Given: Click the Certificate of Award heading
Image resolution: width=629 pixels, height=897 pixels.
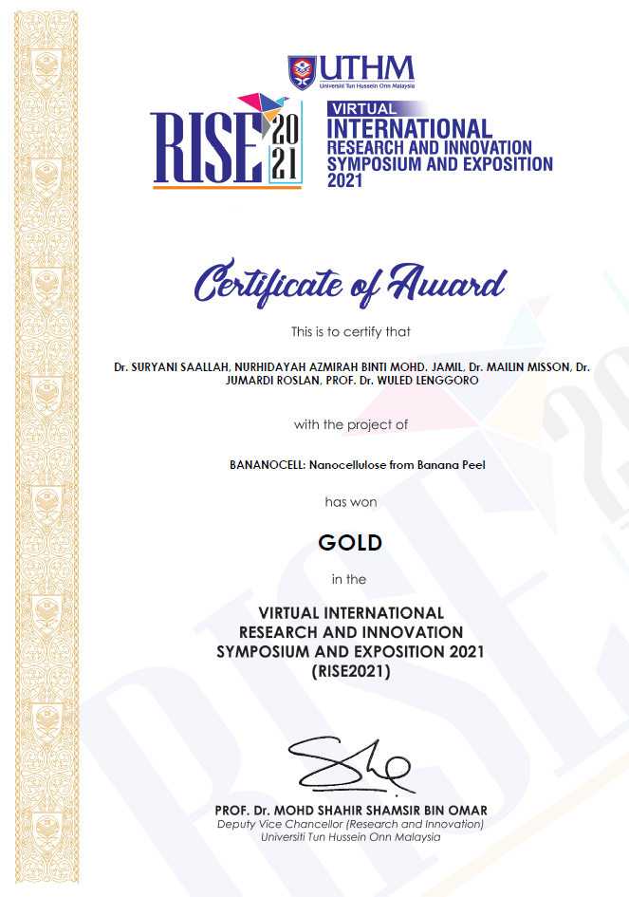Looking at the screenshot, I should [350, 283].
